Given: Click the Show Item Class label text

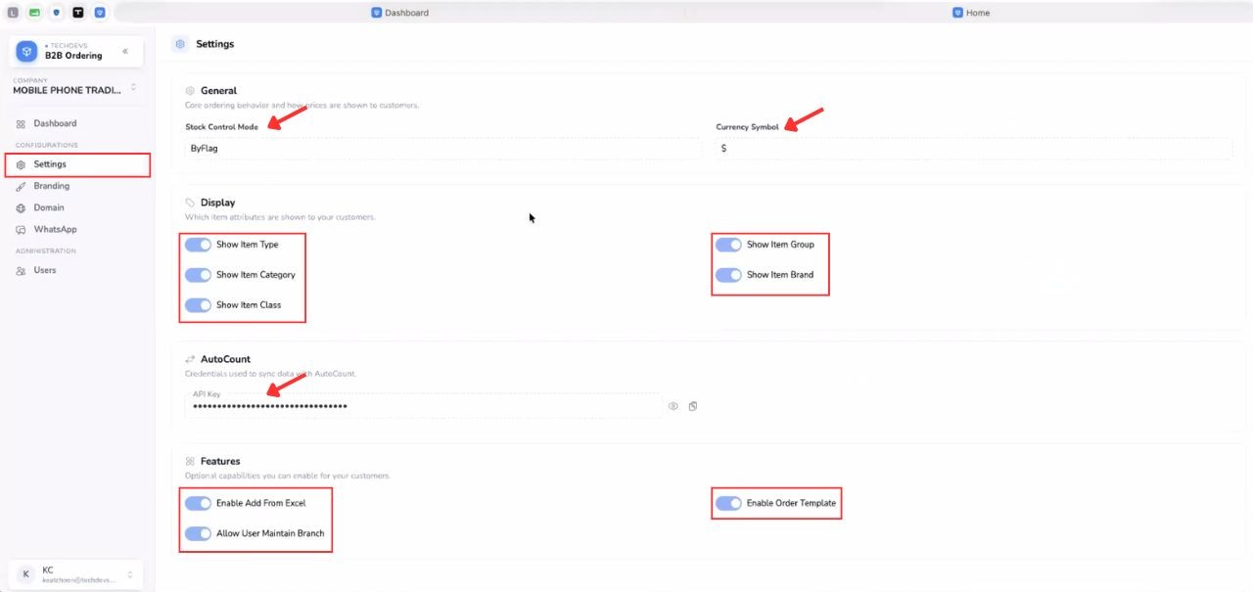Looking at the screenshot, I should (249, 305).
